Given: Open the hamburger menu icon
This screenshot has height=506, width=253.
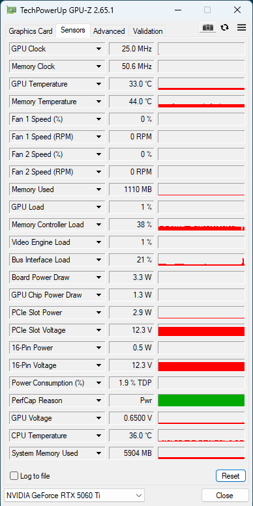Looking at the screenshot, I should tap(242, 28).
